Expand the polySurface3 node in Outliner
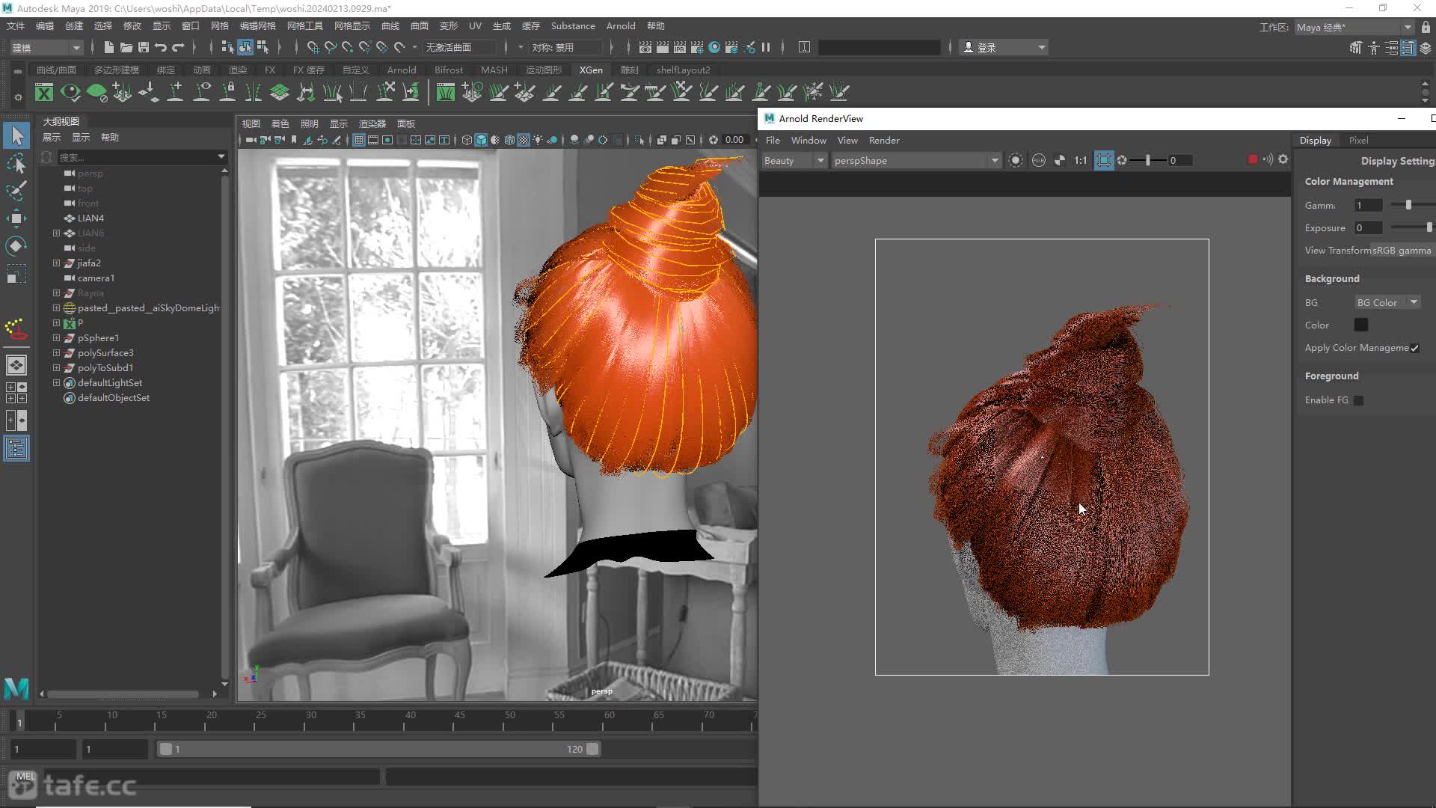 pos(56,353)
